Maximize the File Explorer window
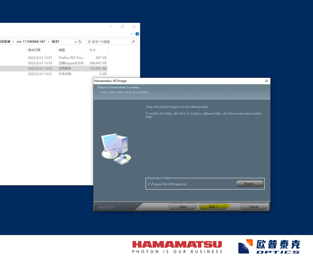 point(122,26)
